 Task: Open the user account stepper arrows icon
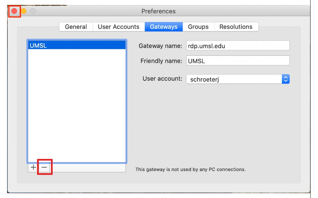[x=286, y=78]
